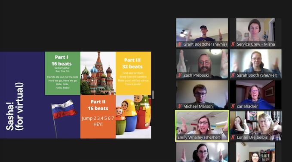Viewport: 292px width, 162px height.
Task: Click muted mic icon beside Michael Marson
Action: tap(179, 106)
